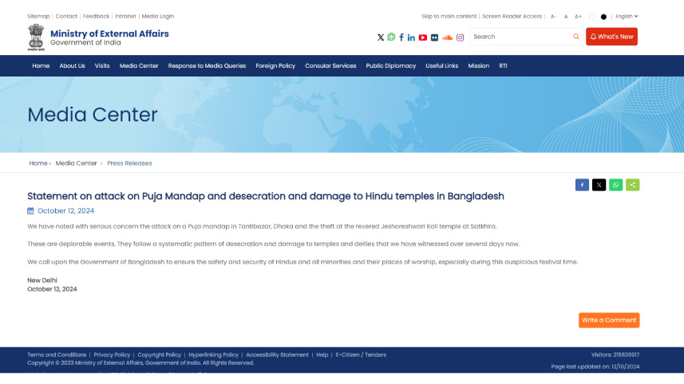Open the Instagram icon in header
Viewport: 684px width, 384px height.
tap(460, 37)
